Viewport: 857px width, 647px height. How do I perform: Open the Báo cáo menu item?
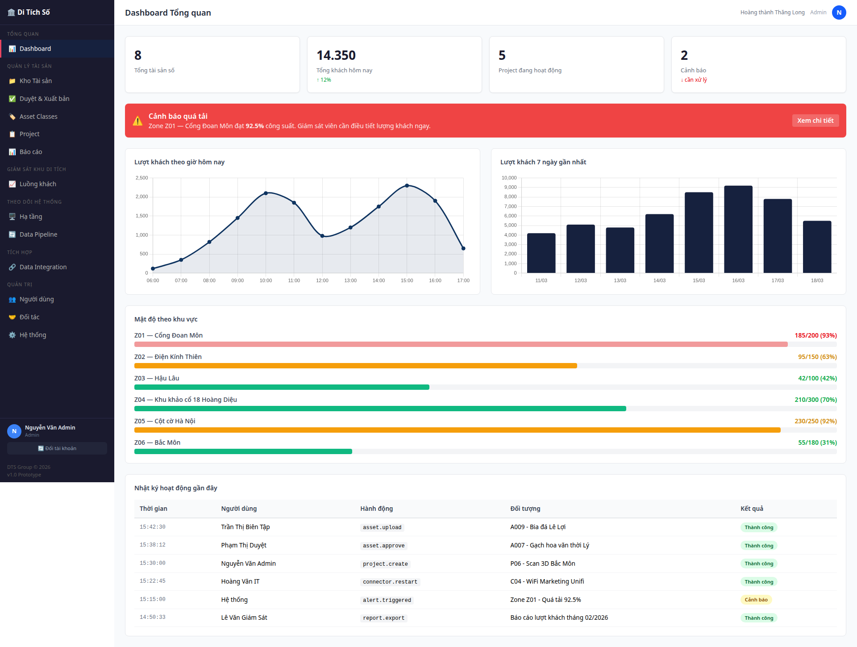[x=31, y=152]
